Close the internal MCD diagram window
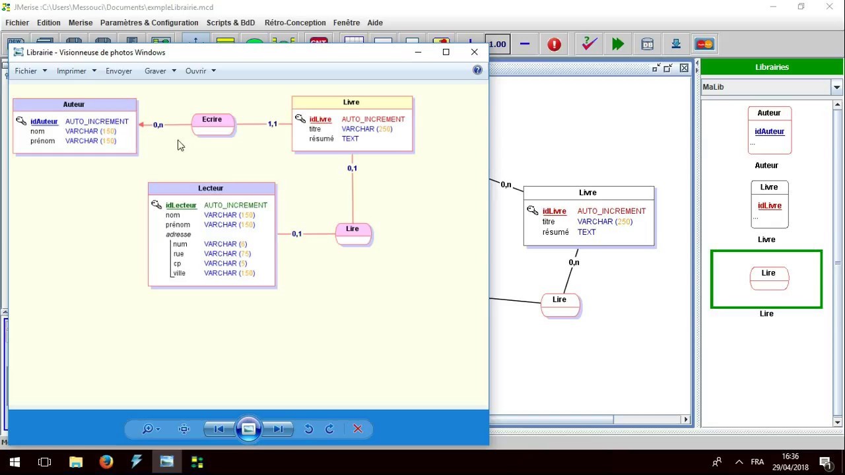 684,68
